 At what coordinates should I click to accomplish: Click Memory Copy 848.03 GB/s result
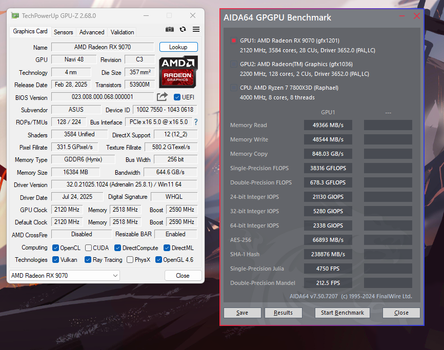tap(328, 154)
